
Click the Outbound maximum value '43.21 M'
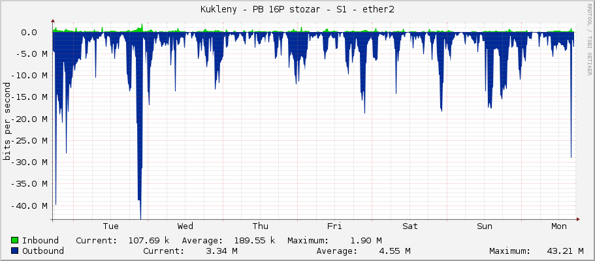[566, 251]
